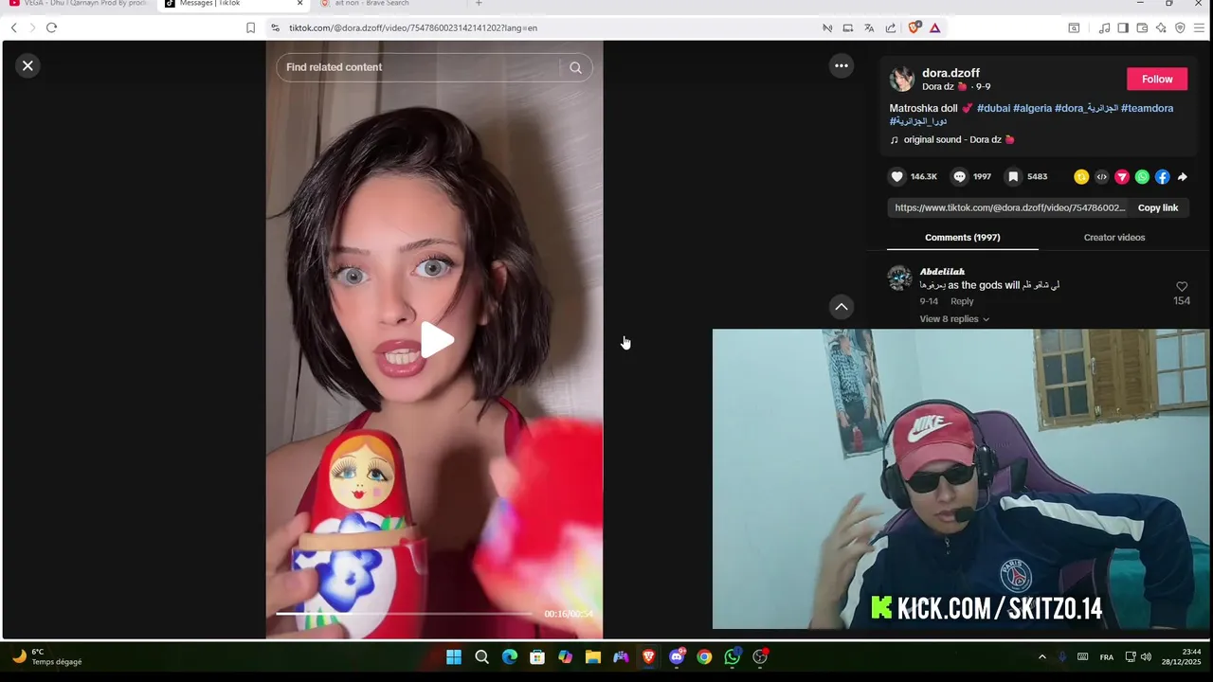This screenshot has height=682, width=1213.
Task: Click the yellow Repost icon
Action: [1081, 176]
